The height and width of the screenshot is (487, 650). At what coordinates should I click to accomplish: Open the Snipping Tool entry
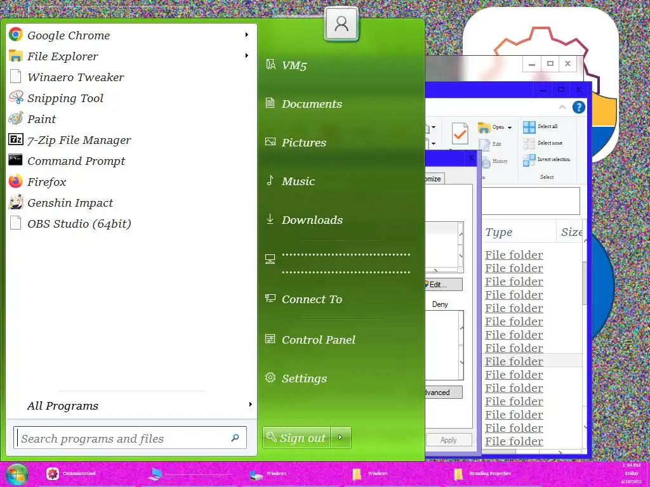coord(131,98)
